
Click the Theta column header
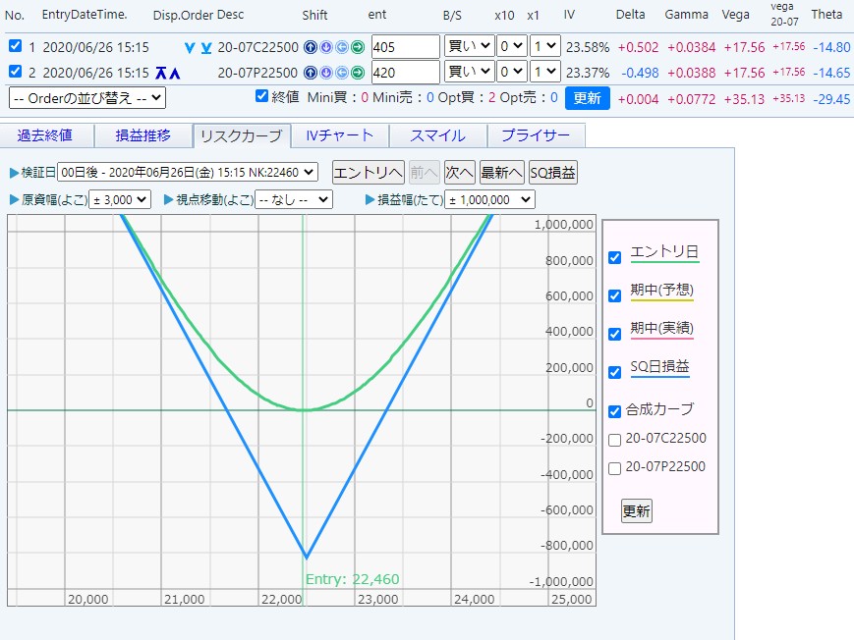coord(826,14)
